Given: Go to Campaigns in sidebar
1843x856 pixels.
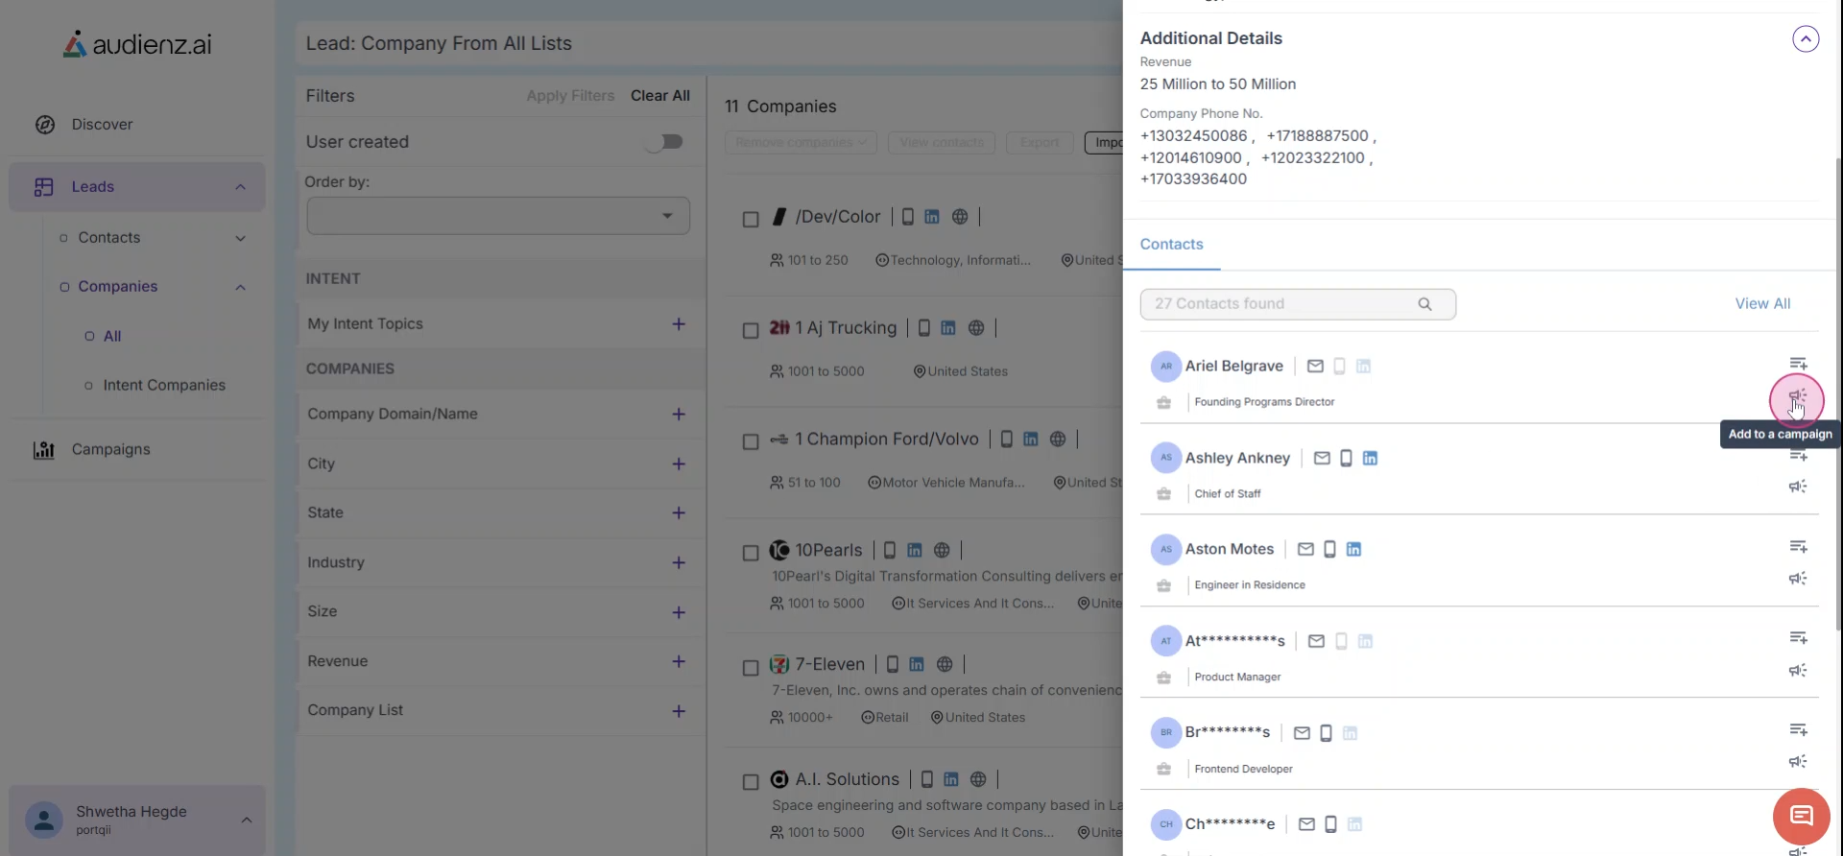Looking at the screenshot, I should coord(110,450).
